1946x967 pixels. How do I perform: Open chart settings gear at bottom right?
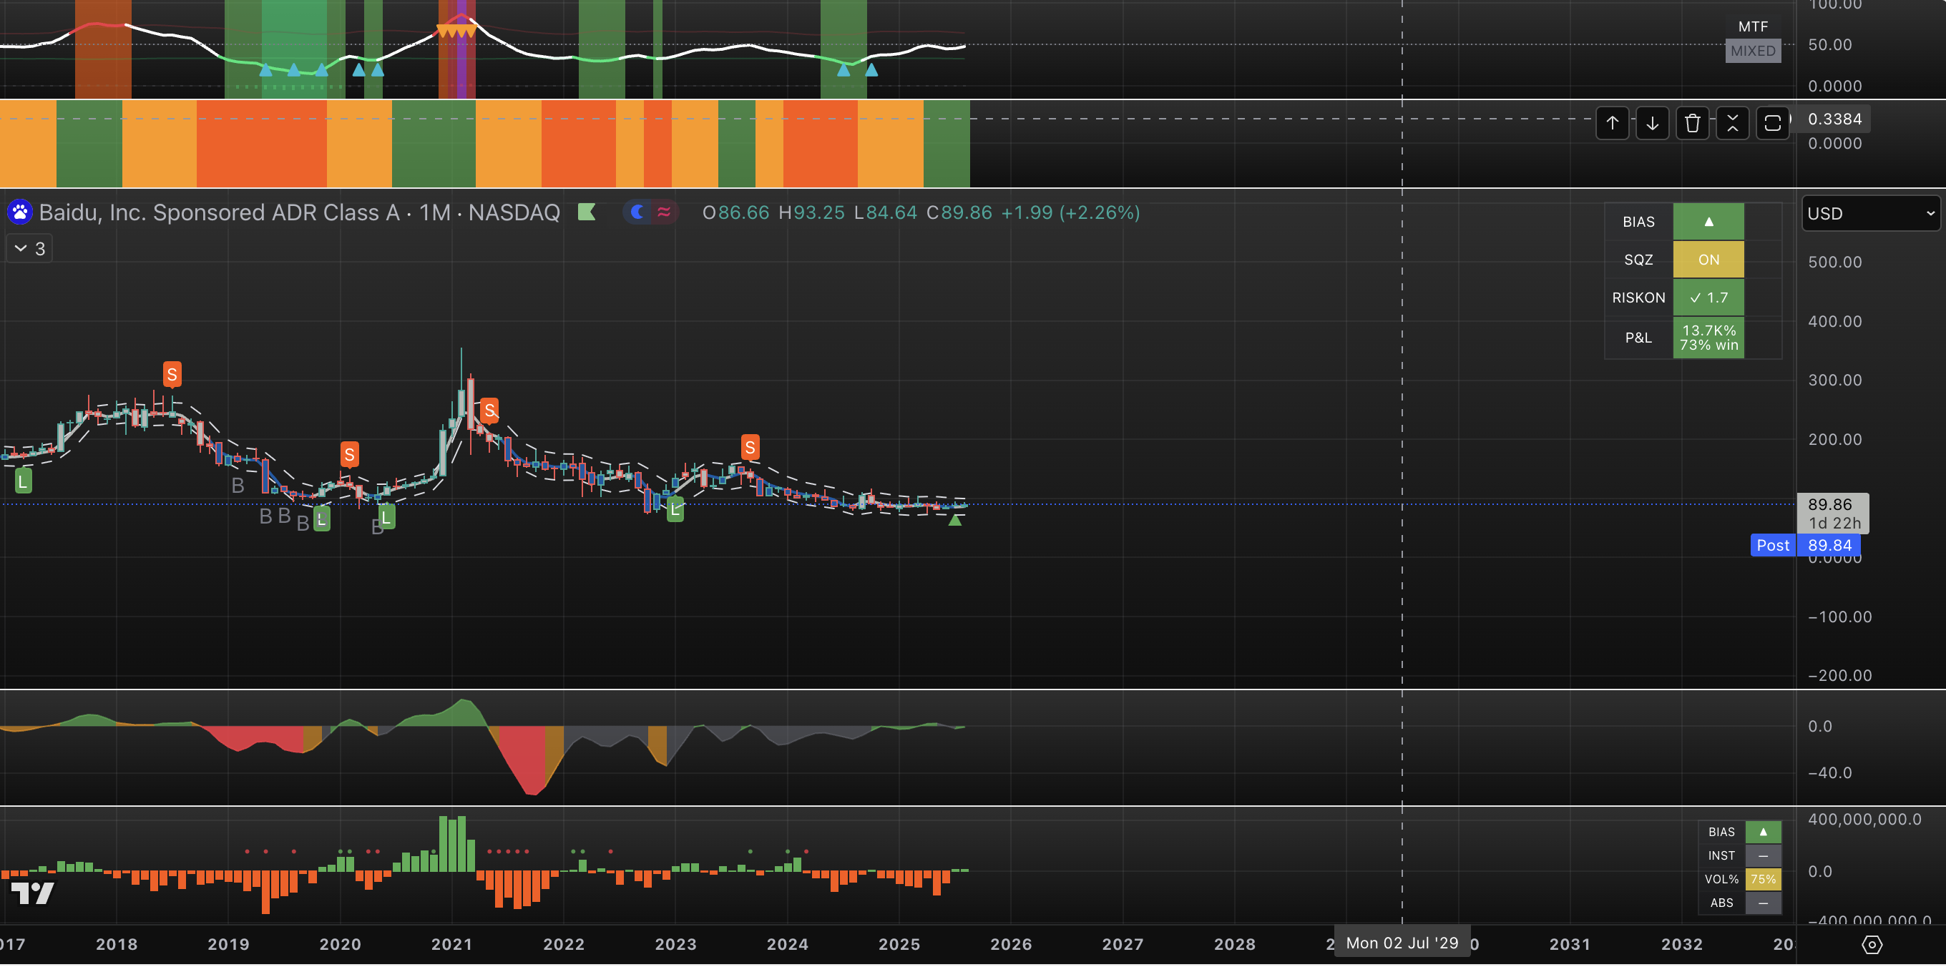(x=1871, y=944)
